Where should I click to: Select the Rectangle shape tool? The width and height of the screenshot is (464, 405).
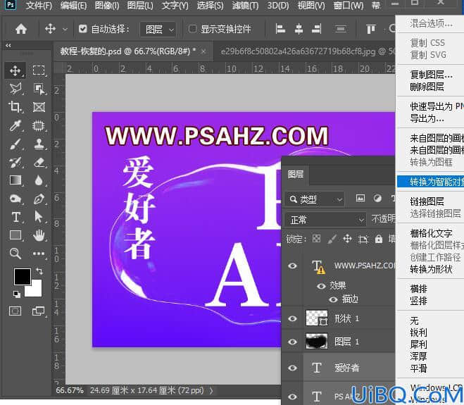coord(15,235)
